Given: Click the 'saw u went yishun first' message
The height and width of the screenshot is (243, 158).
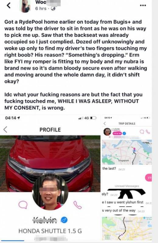Looking at the screenshot, I should (123, 202).
